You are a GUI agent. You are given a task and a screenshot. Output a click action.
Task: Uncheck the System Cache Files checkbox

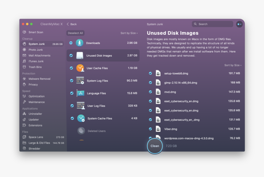pos(72,119)
